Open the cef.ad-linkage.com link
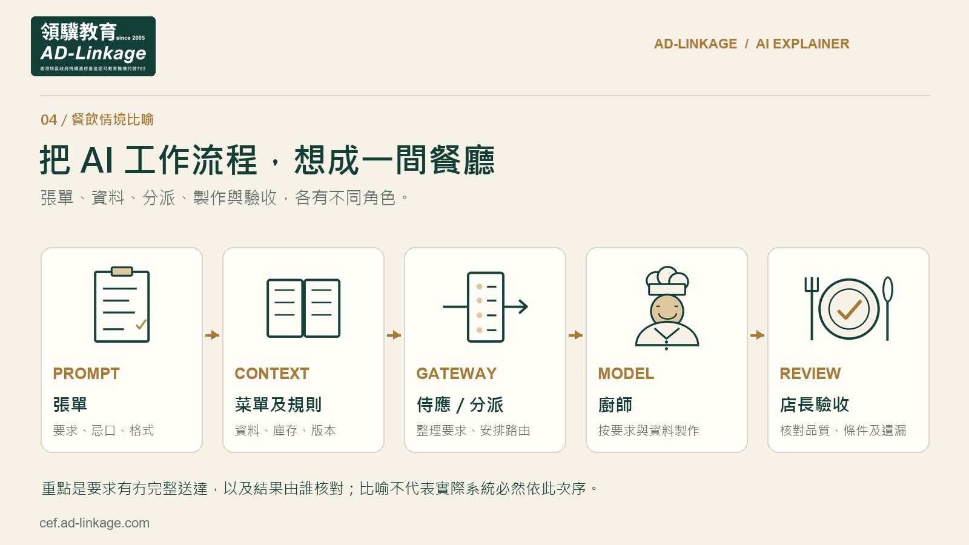Image resolution: width=969 pixels, height=545 pixels. point(94,523)
